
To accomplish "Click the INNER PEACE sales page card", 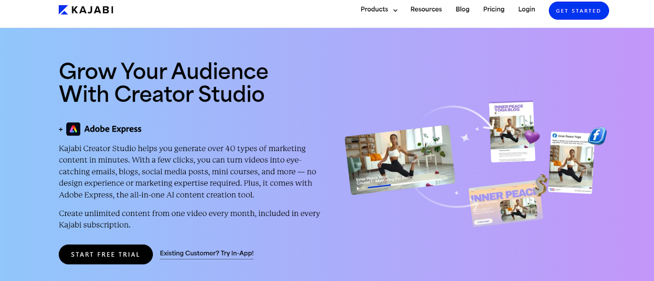I will pos(506,204).
